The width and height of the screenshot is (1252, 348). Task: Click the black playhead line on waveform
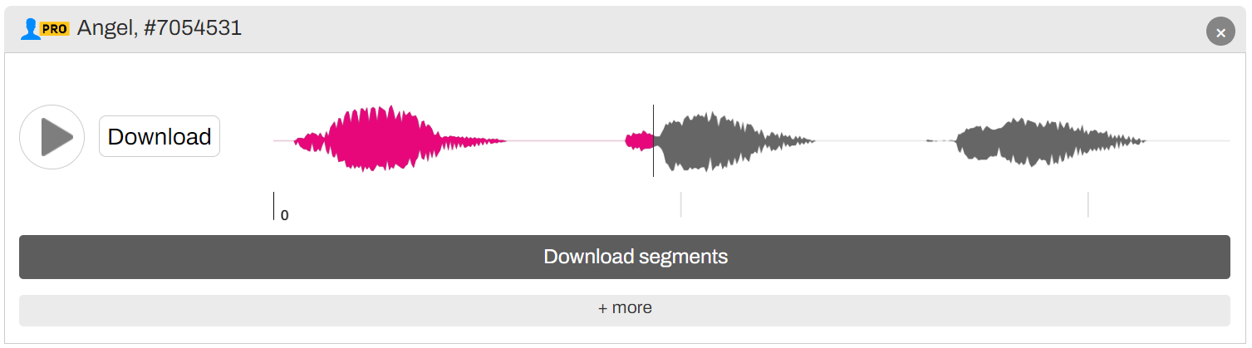tap(653, 140)
